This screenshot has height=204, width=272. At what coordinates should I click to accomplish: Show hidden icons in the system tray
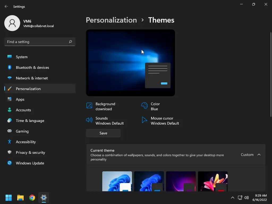(233, 198)
